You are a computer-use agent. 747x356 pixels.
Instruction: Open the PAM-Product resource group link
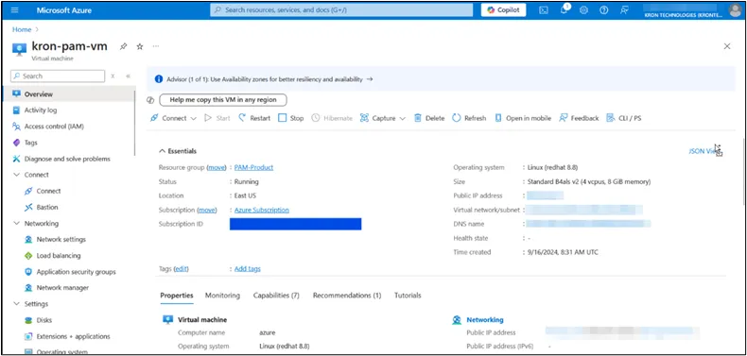pyautogui.click(x=253, y=167)
